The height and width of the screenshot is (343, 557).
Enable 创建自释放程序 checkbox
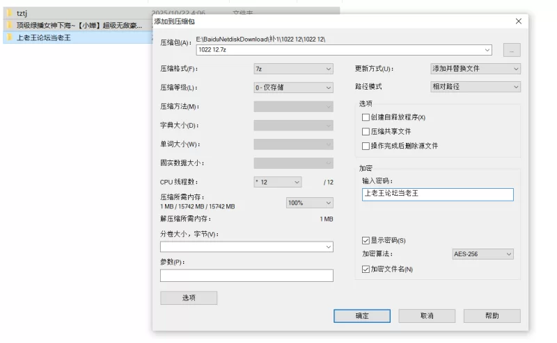click(366, 117)
